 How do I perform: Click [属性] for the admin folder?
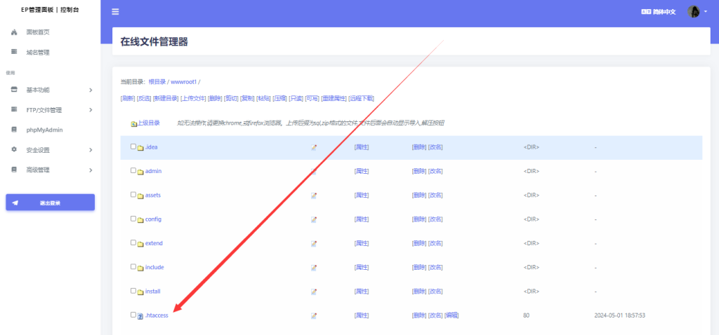(362, 171)
